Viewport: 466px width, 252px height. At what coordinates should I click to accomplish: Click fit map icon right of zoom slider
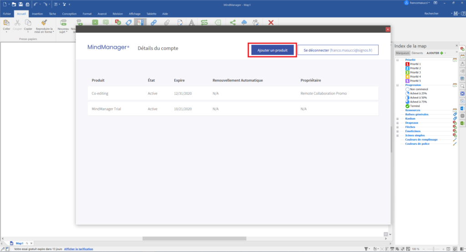pyautogui.click(x=448, y=249)
